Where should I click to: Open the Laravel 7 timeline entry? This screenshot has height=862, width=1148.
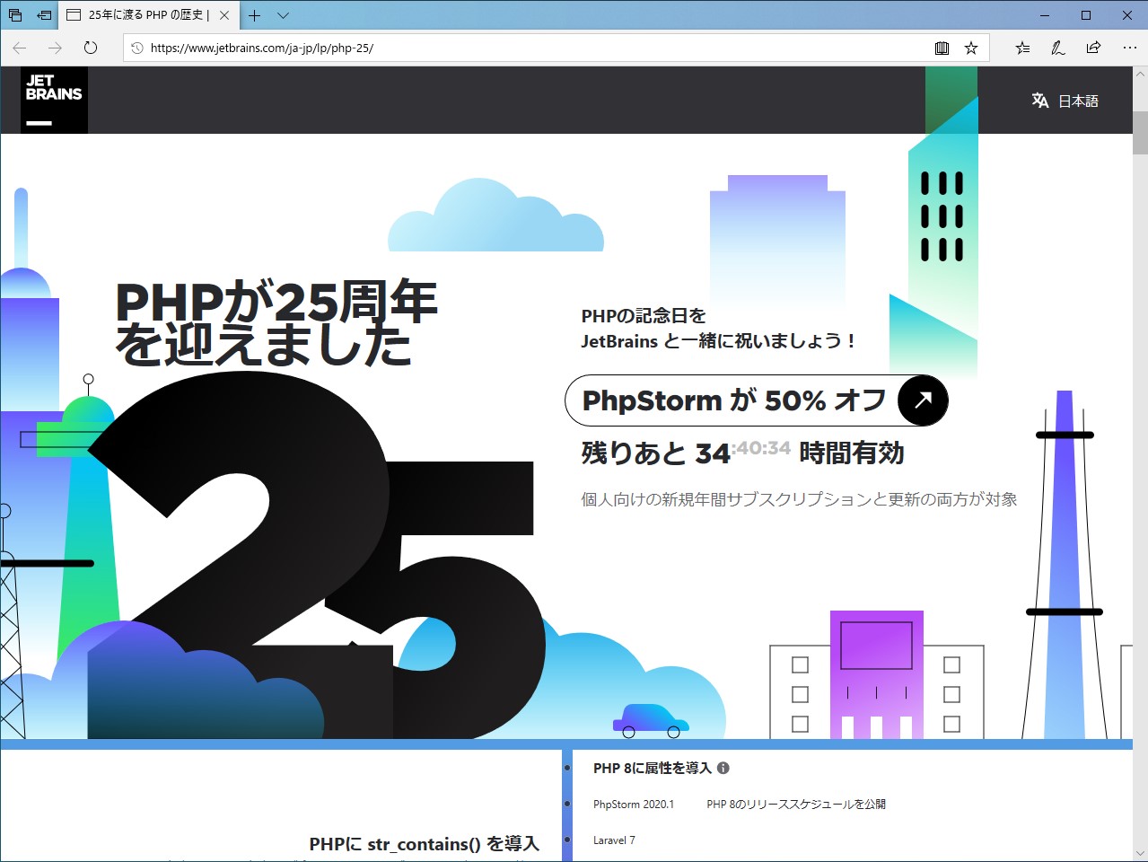614,840
